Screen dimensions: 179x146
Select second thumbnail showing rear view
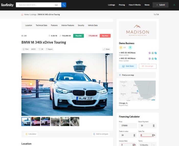click(x=36, y=121)
